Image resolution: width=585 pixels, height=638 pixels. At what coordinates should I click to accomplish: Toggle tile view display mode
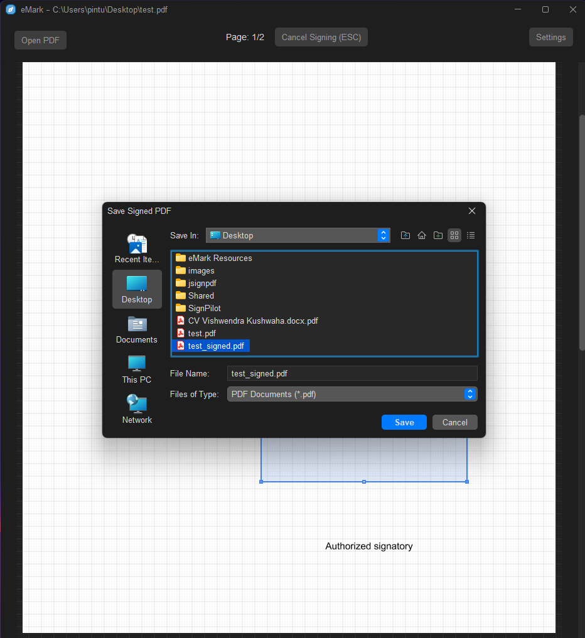point(454,235)
